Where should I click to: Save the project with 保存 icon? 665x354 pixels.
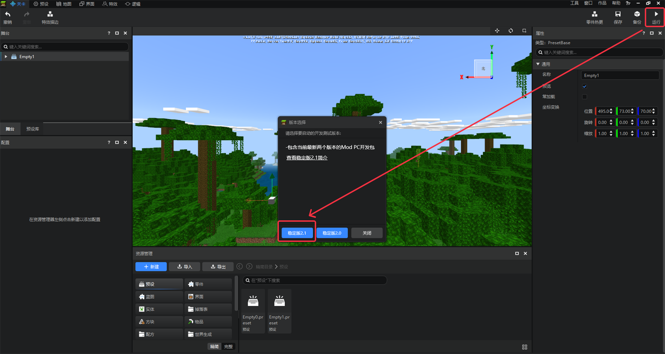click(x=618, y=17)
